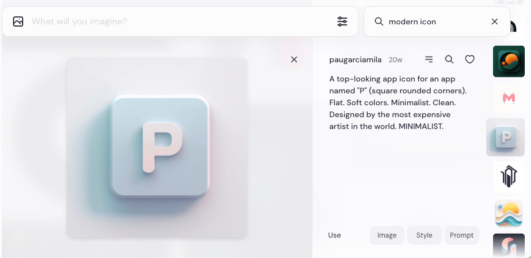The height and width of the screenshot is (258, 531).
Task: Click the search magnifier icon beside modern icon
Action: (379, 21)
